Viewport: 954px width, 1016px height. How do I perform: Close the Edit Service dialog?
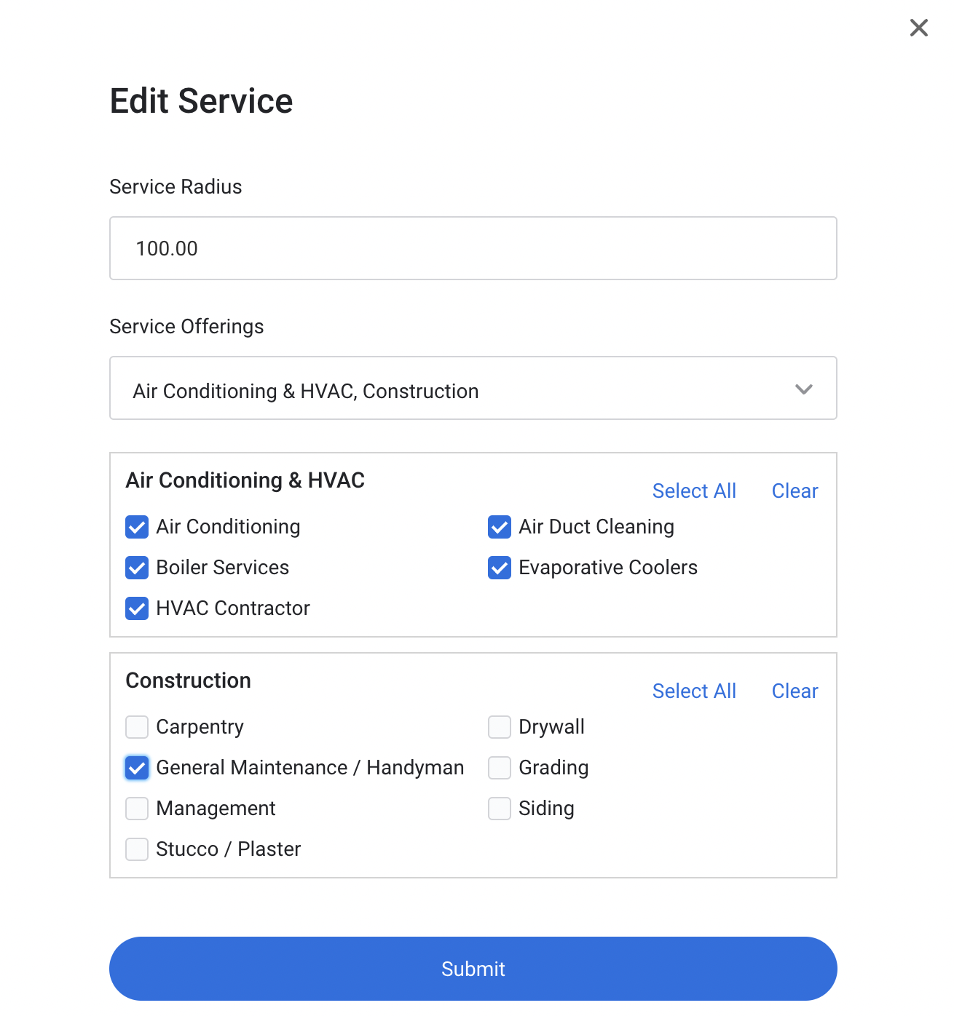[918, 28]
